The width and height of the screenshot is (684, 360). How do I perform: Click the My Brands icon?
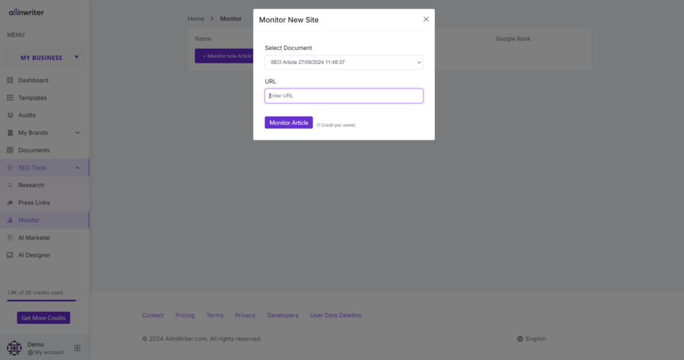[x=10, y=133]
